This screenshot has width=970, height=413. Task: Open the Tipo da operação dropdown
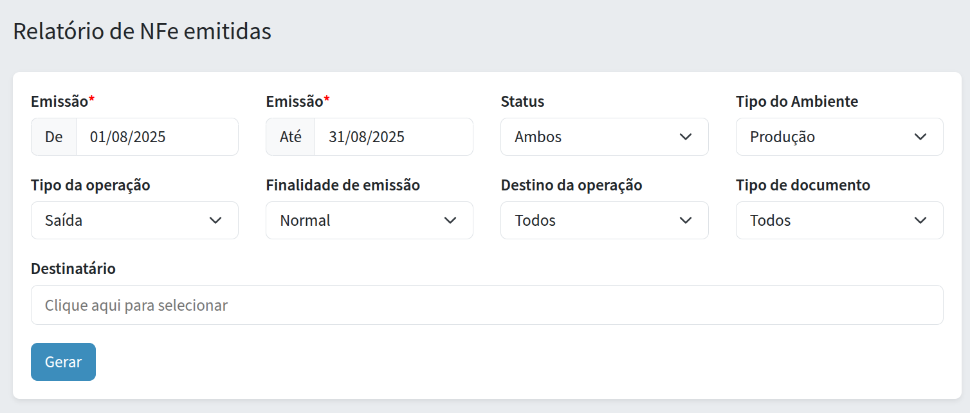click(x=134, y=221)
